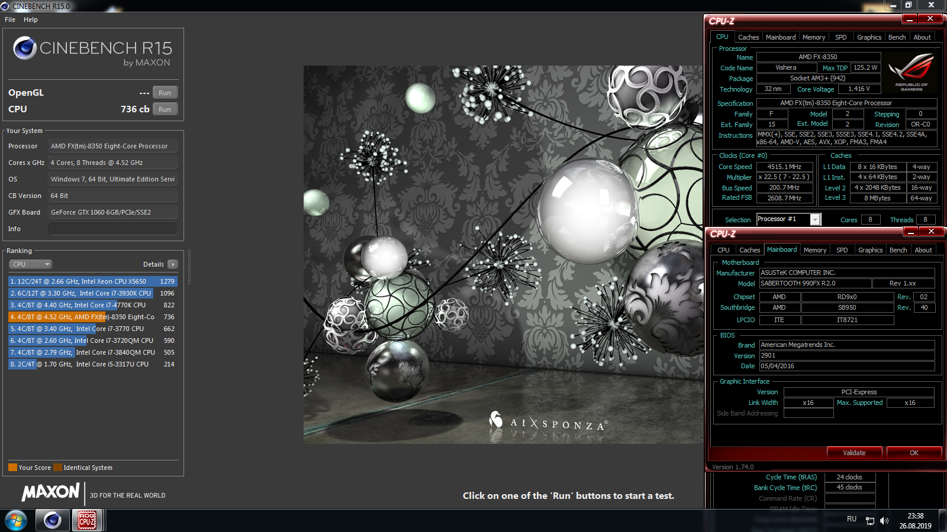The image size is (947, 532).
Task: Switch to Caches tab in the motherboard CPU-Z window
Action: pyautogui.click(x=749, y=250)
